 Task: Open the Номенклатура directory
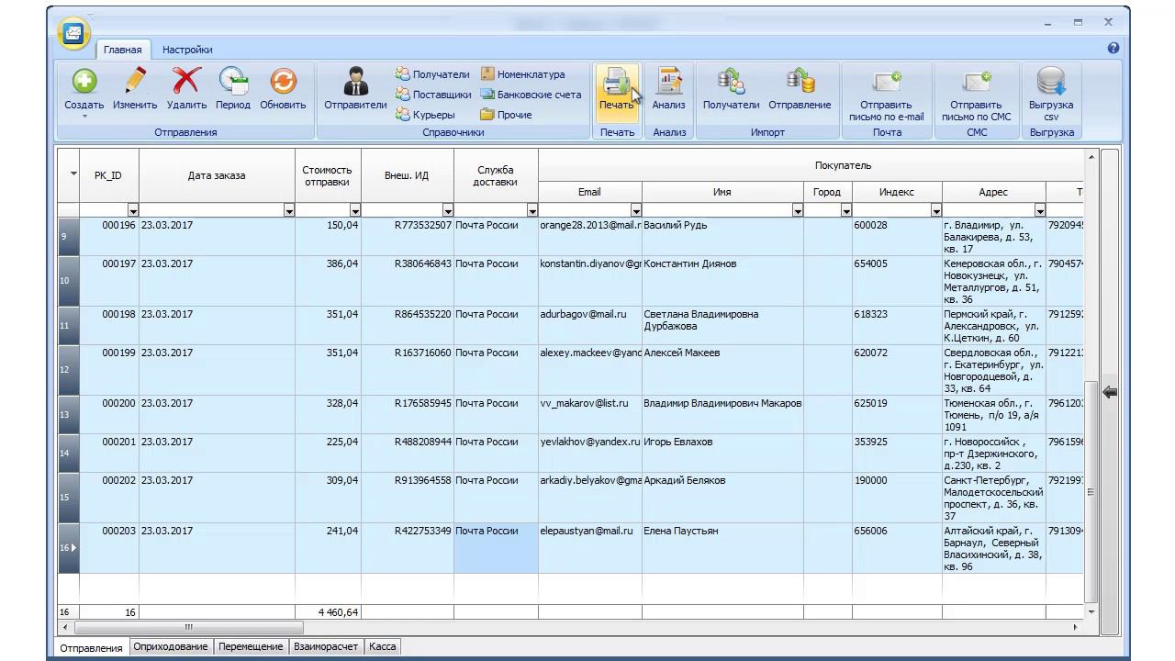[x=522, y=74]
